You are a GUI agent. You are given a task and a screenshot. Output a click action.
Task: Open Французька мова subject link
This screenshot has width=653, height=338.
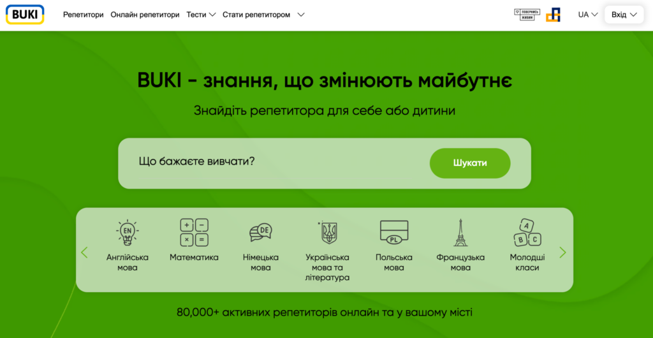point(460,263)
